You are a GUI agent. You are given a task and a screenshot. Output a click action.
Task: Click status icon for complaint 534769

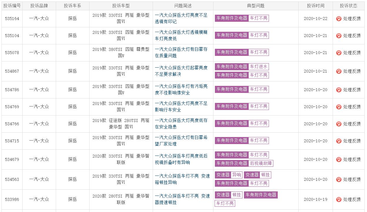[x=339, y=107]
